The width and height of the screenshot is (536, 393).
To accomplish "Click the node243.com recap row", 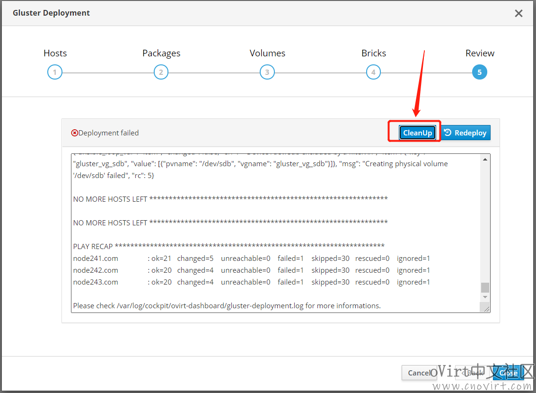I will pos(252,282).
